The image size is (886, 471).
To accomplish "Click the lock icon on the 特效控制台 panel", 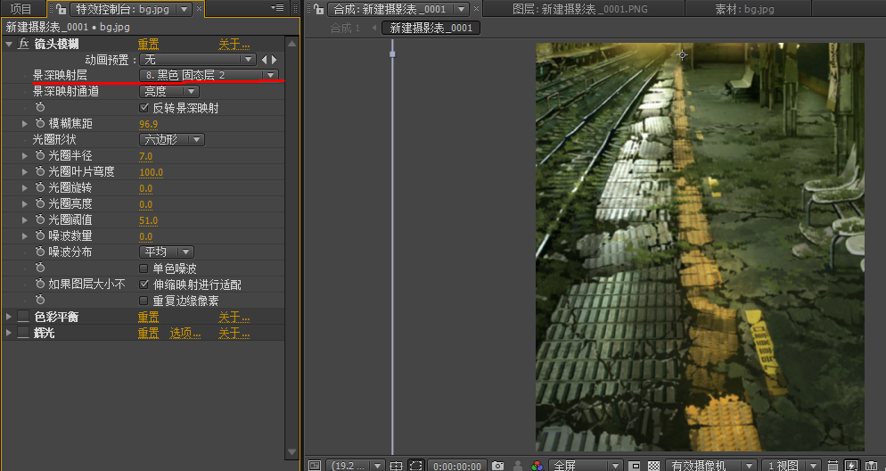I will tap(60, 9).
